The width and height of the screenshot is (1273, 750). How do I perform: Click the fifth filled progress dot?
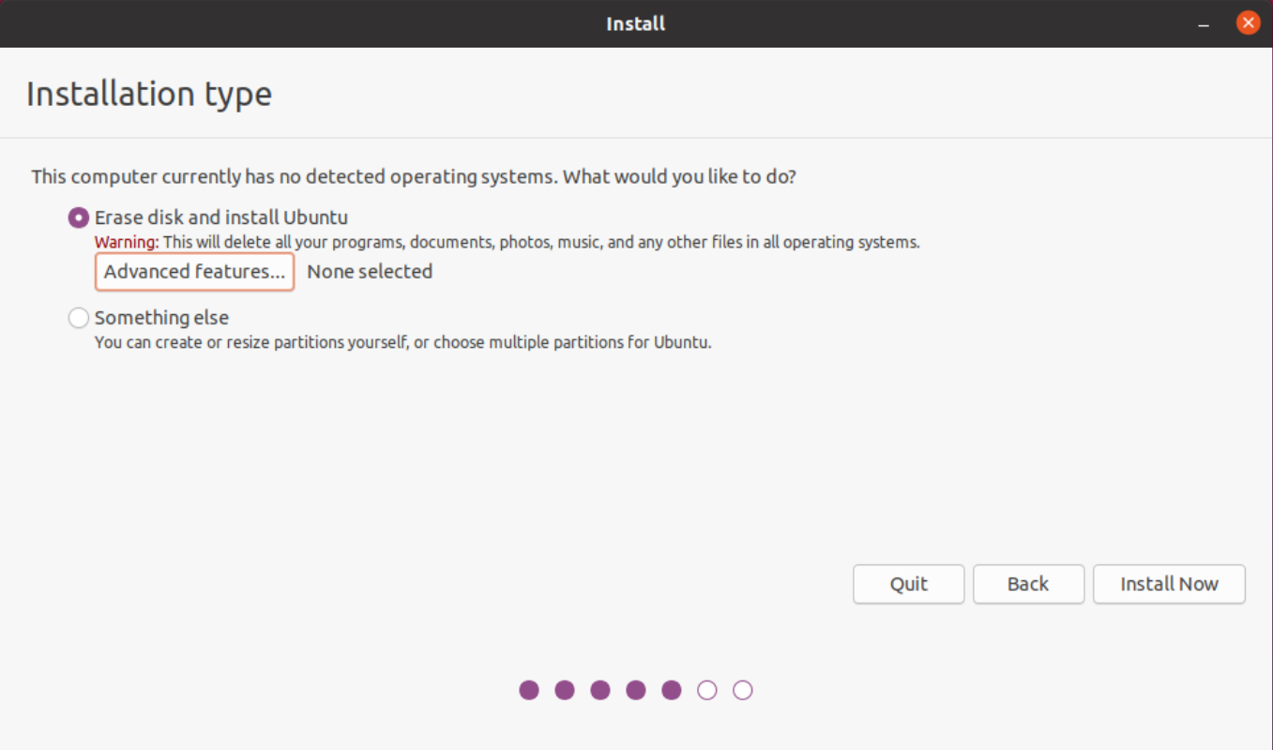[672, 689]
